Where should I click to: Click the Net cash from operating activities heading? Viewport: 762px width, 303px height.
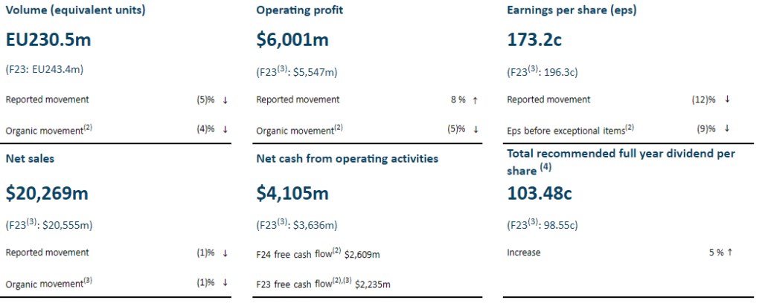[347, 158]
